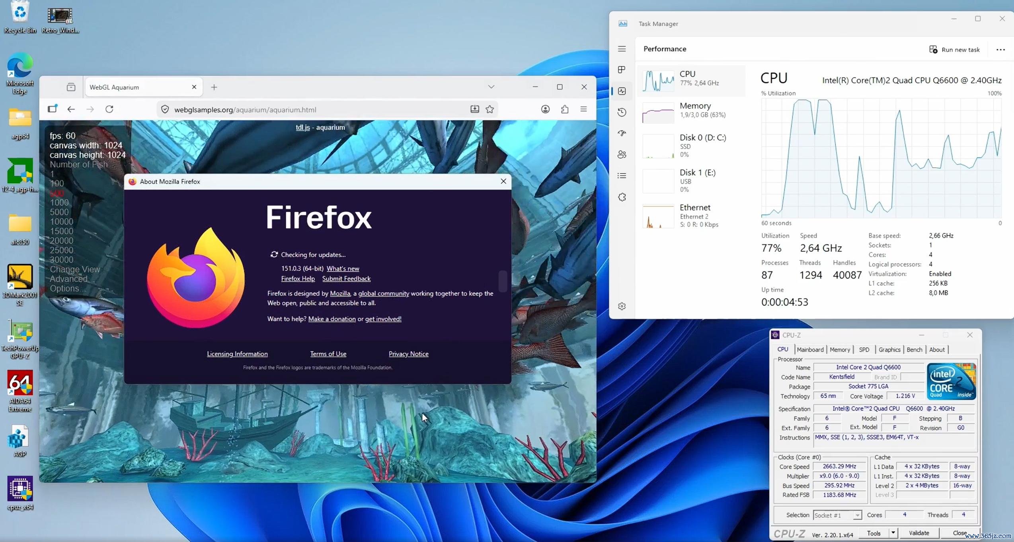
Task: Open the Firefox sidebar toggle icon
Action: tap(52, 109)
